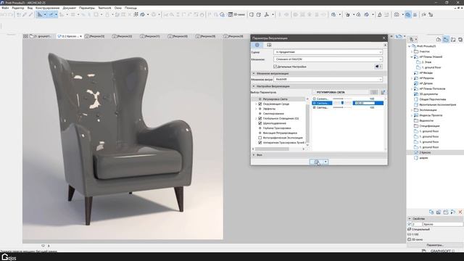Screen dimensions: 464x261
Task: Click the first icon in the navigator bottom row
Action: coord(431,212)
